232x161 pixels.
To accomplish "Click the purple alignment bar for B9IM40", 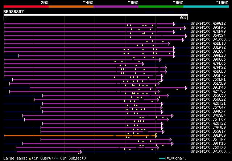I will click(x=108, y=88).
